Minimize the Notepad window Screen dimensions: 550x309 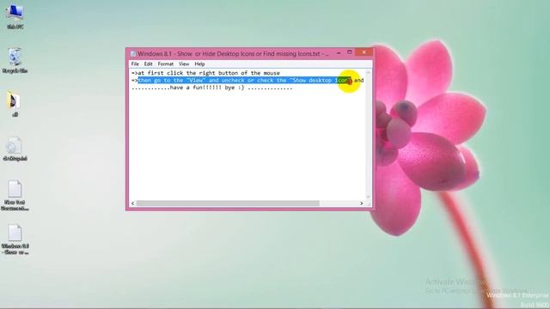click(x=339, y=53)
